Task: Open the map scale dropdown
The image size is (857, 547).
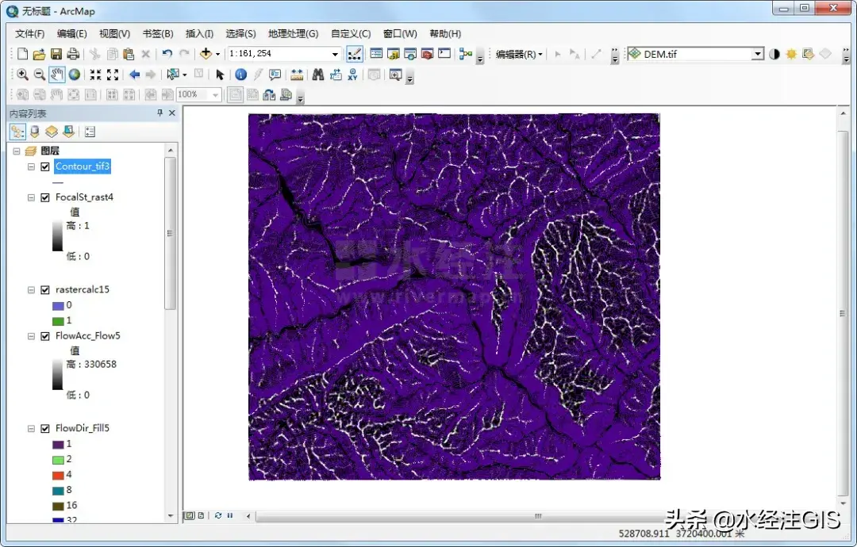Action: click(x=335, y=54)
